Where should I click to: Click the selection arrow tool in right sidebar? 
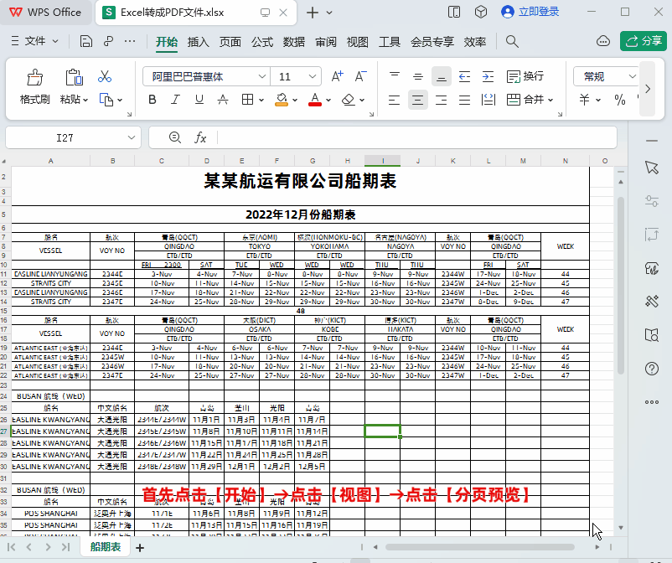[652, 168]
